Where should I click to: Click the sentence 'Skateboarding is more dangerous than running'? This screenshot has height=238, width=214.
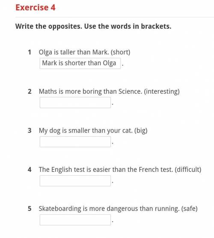[x=109, y=209]
